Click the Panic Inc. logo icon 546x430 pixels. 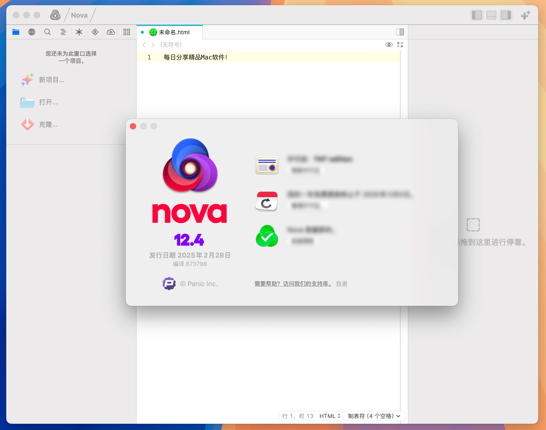pyautogui.click(x=169, y=284)
